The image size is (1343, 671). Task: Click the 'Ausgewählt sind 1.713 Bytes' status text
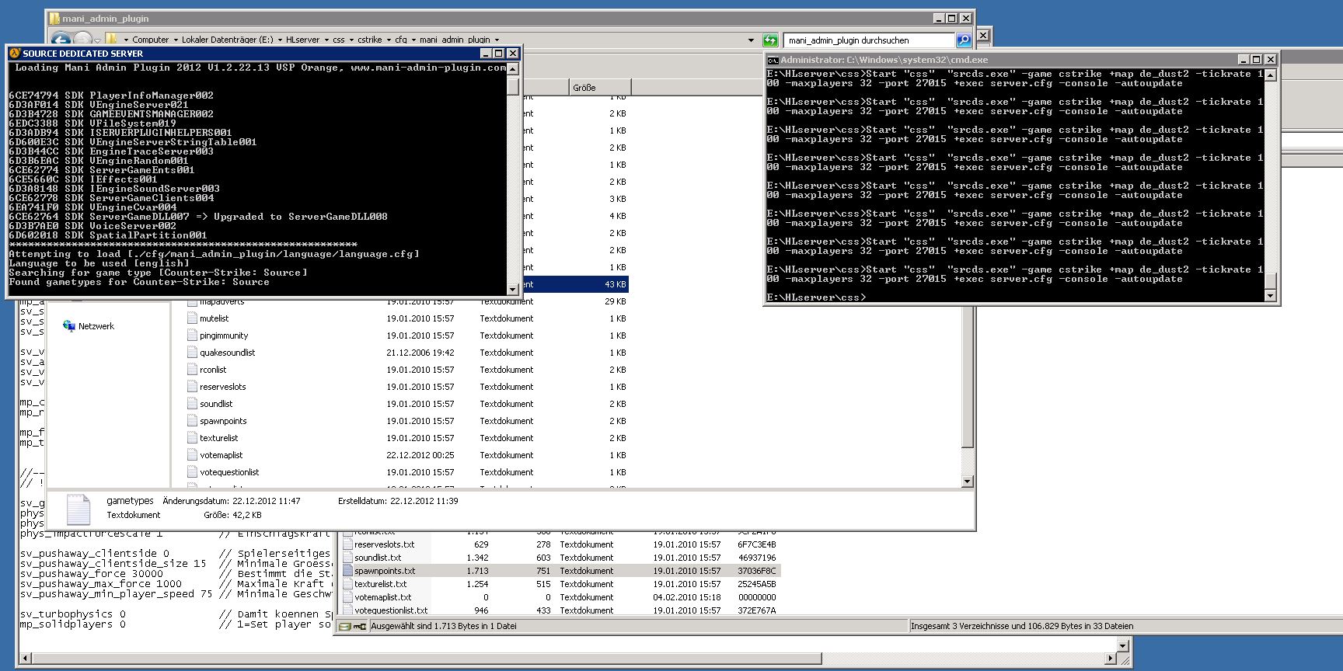point(444,626)
